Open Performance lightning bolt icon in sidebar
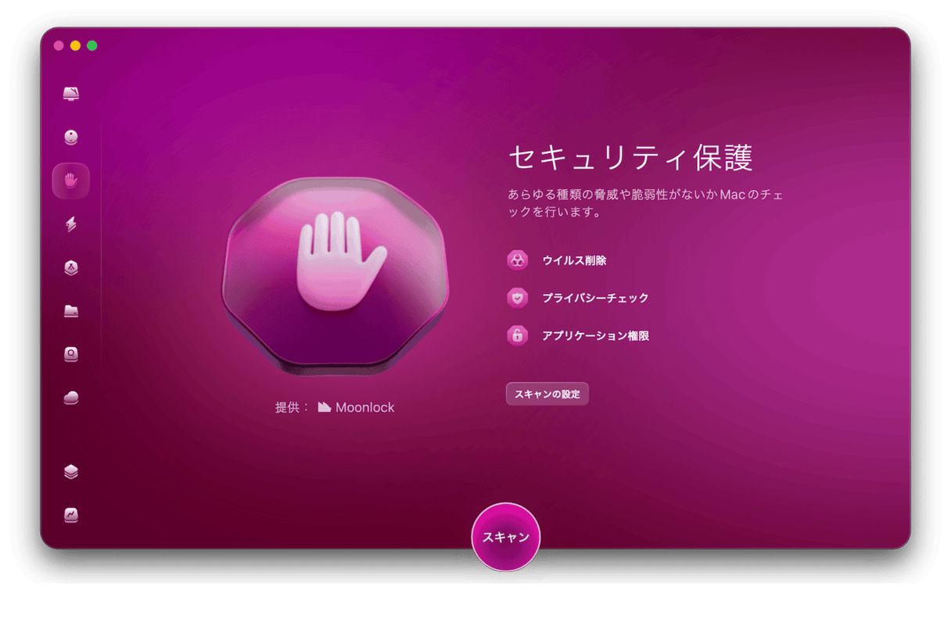Viewport: 951px width, 630px height. coord(71,224)
